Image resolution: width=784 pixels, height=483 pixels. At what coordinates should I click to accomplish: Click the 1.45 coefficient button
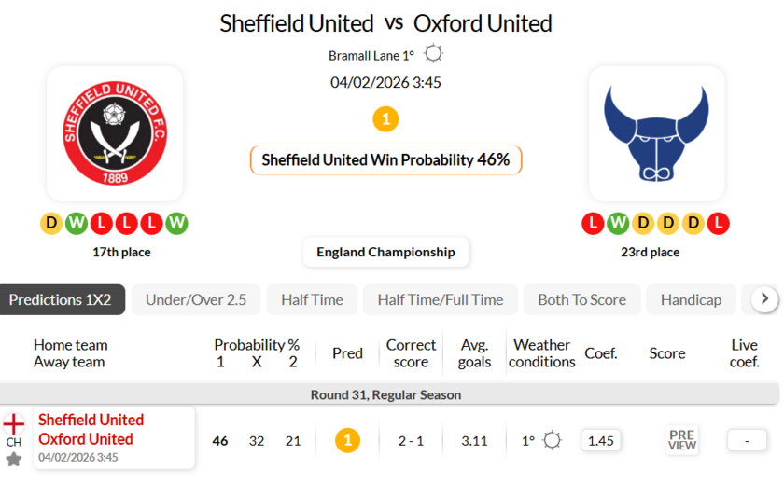point(601,440)
